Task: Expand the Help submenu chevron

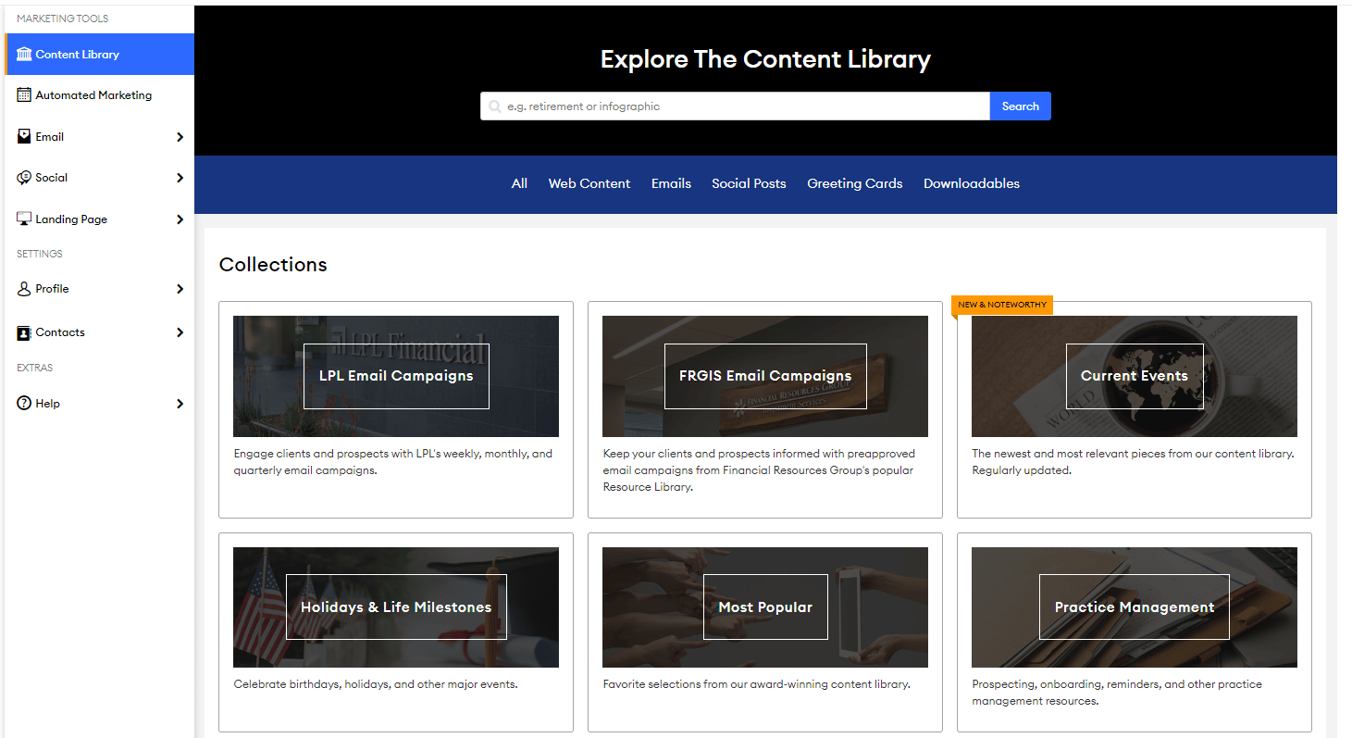Action: pos(180,404)
